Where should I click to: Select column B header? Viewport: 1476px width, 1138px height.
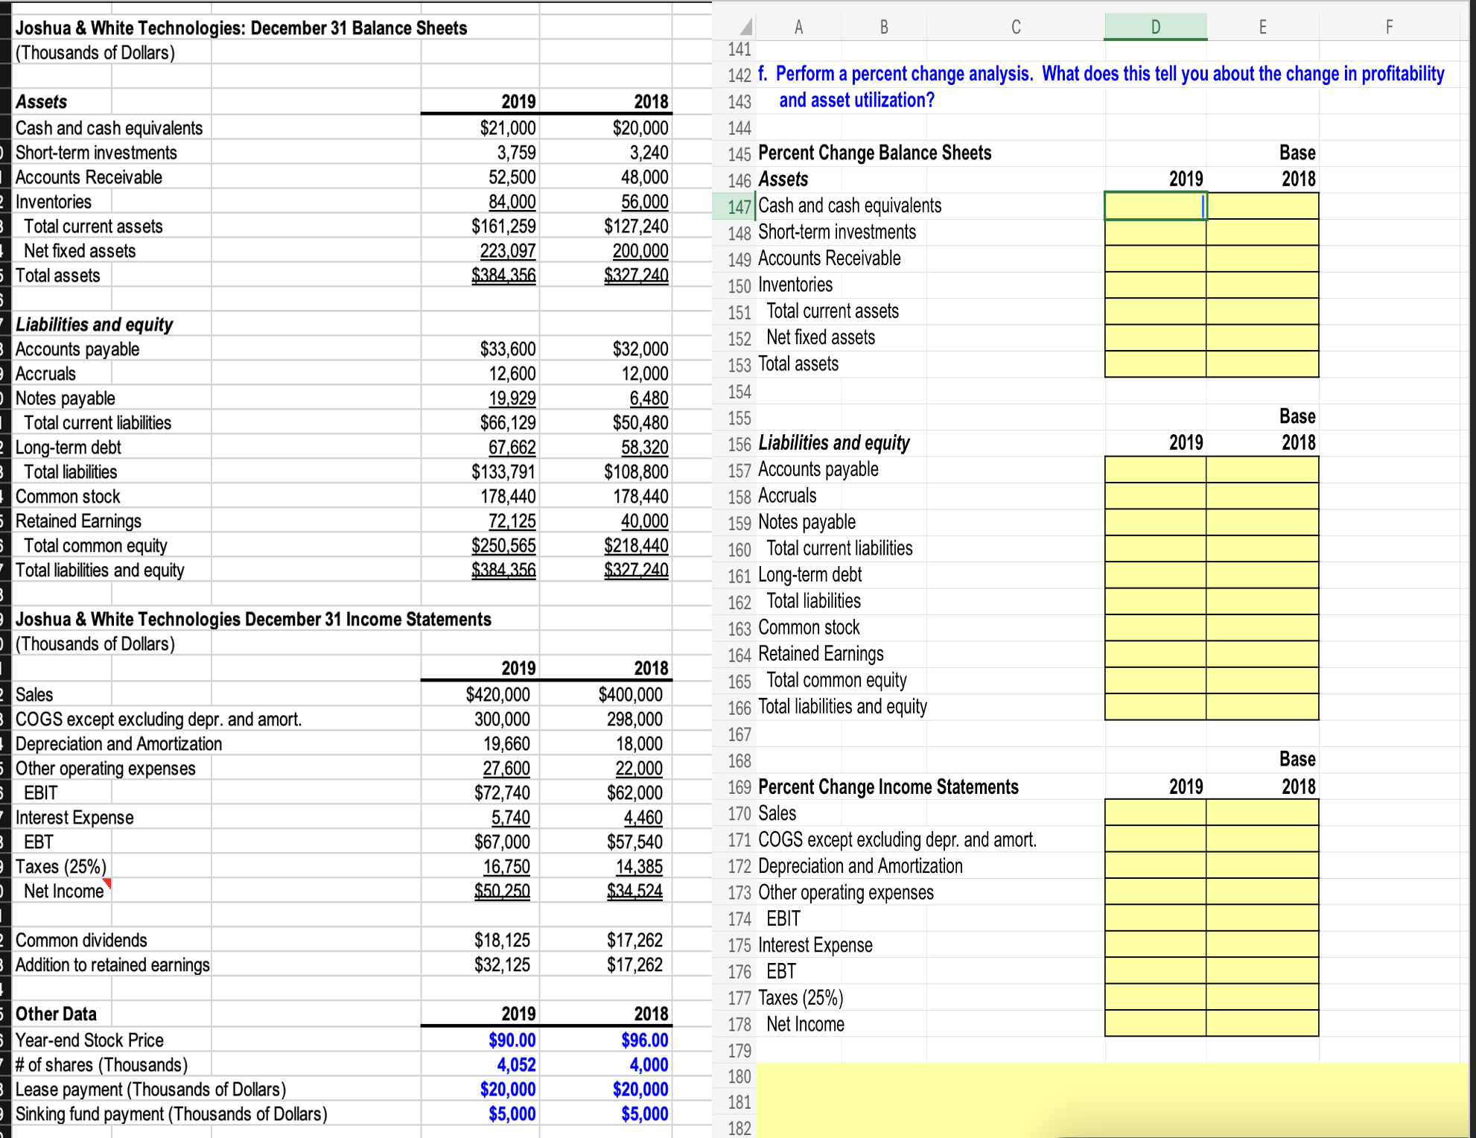884,28
